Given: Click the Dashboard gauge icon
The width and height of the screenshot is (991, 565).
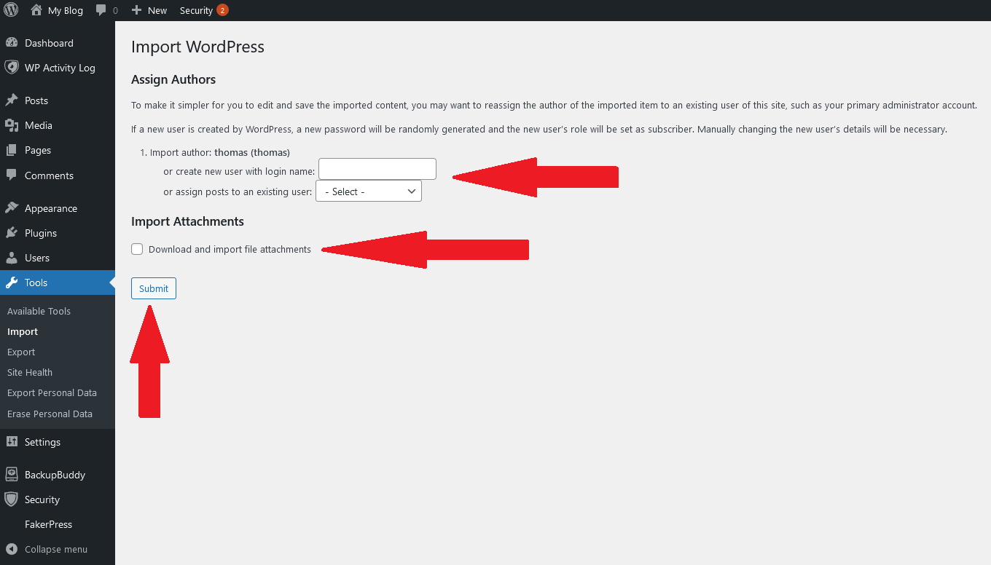Looking at the screenshot, I should pos(11,43).
